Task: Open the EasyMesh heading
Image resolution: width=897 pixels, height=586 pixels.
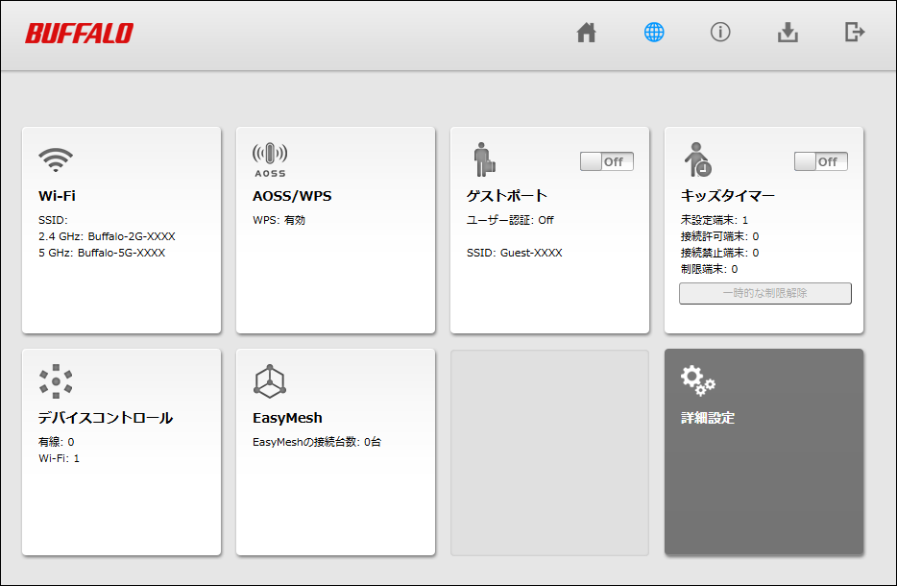Action: [x=287, y=418]
